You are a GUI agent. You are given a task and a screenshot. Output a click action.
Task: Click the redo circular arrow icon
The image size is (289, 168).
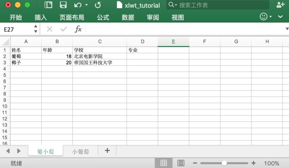tap(98, 5)
